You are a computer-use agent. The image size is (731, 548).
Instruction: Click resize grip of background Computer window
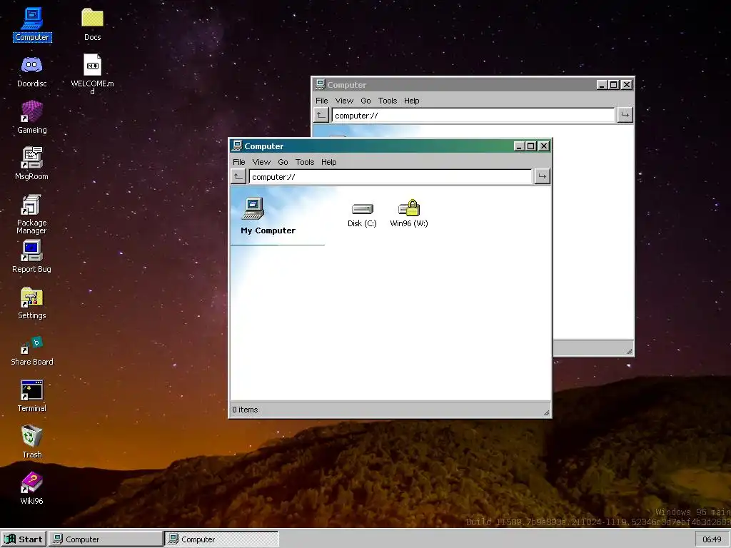coord(629,351)
